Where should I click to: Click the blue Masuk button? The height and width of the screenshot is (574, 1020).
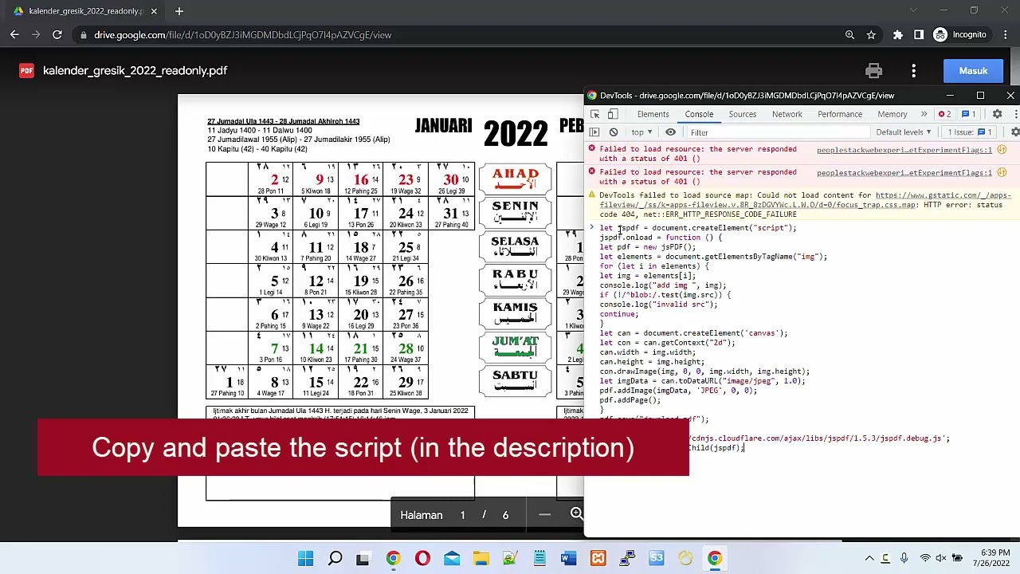click(x=973, y=71)
